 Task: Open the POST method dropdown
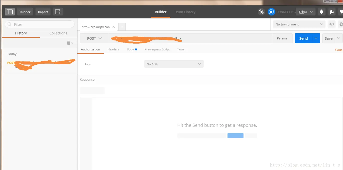94,38
